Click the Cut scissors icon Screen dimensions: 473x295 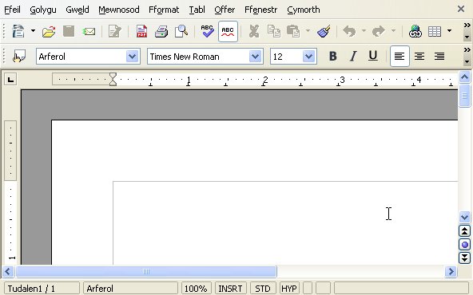[254, 31]
